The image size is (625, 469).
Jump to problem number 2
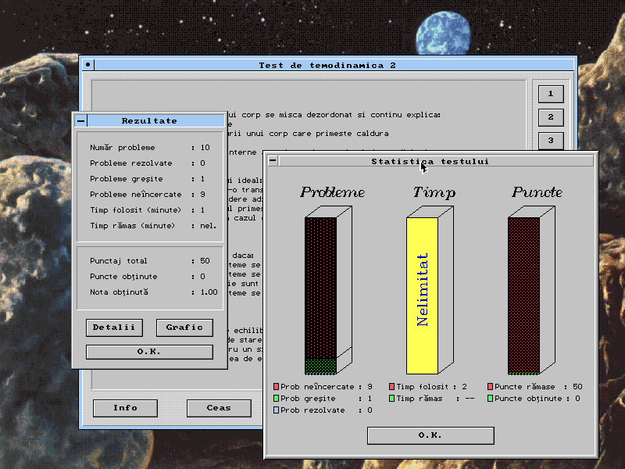tap(550, 117)
